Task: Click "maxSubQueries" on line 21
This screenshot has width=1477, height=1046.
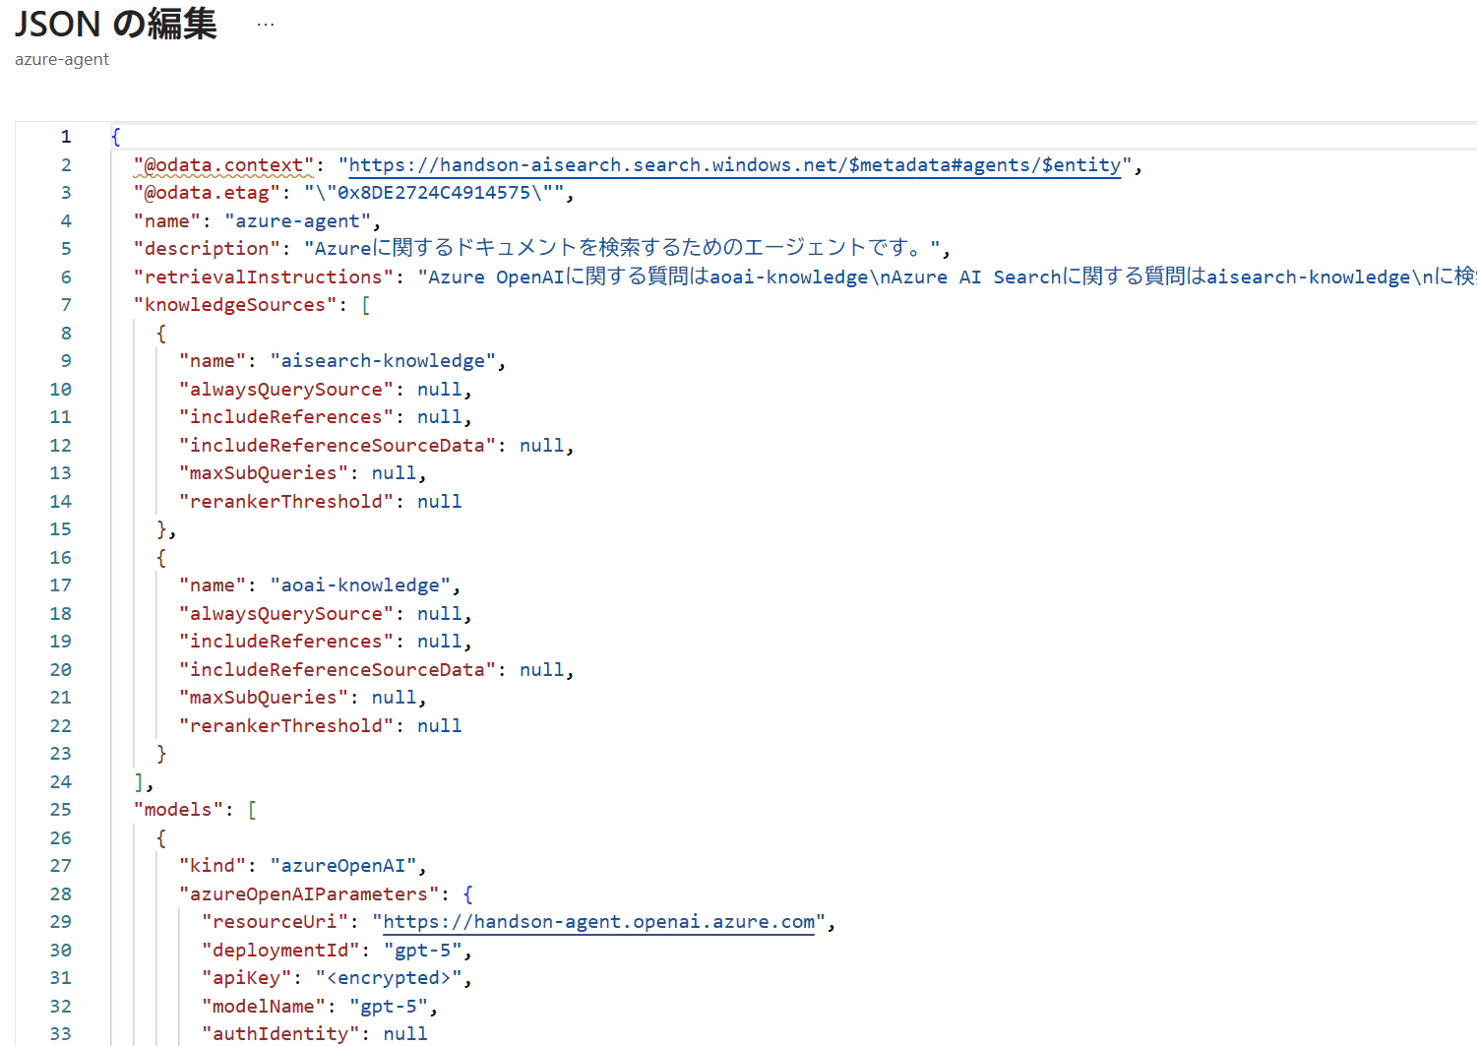Action: click(x=264, y=698)
